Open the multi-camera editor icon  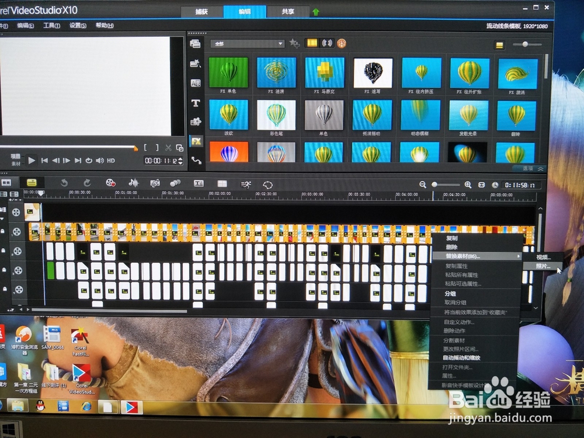coord(222,183)
